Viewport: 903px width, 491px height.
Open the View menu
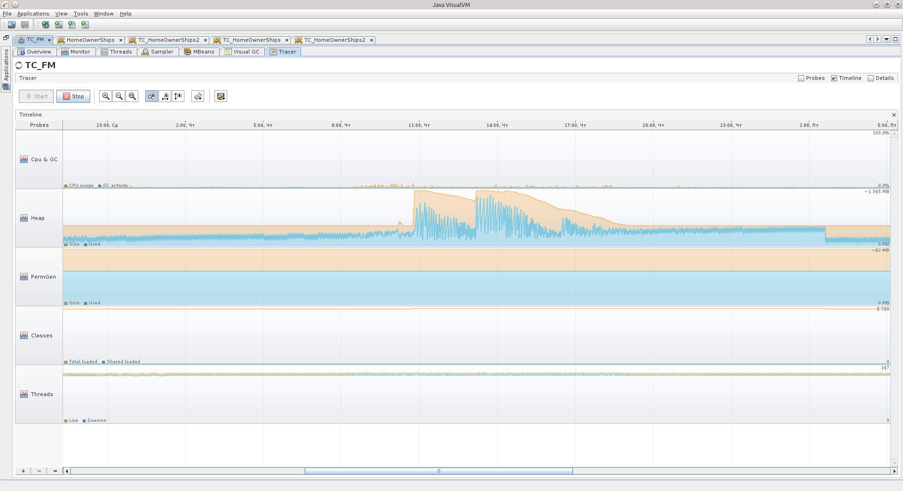pos(61,14)
